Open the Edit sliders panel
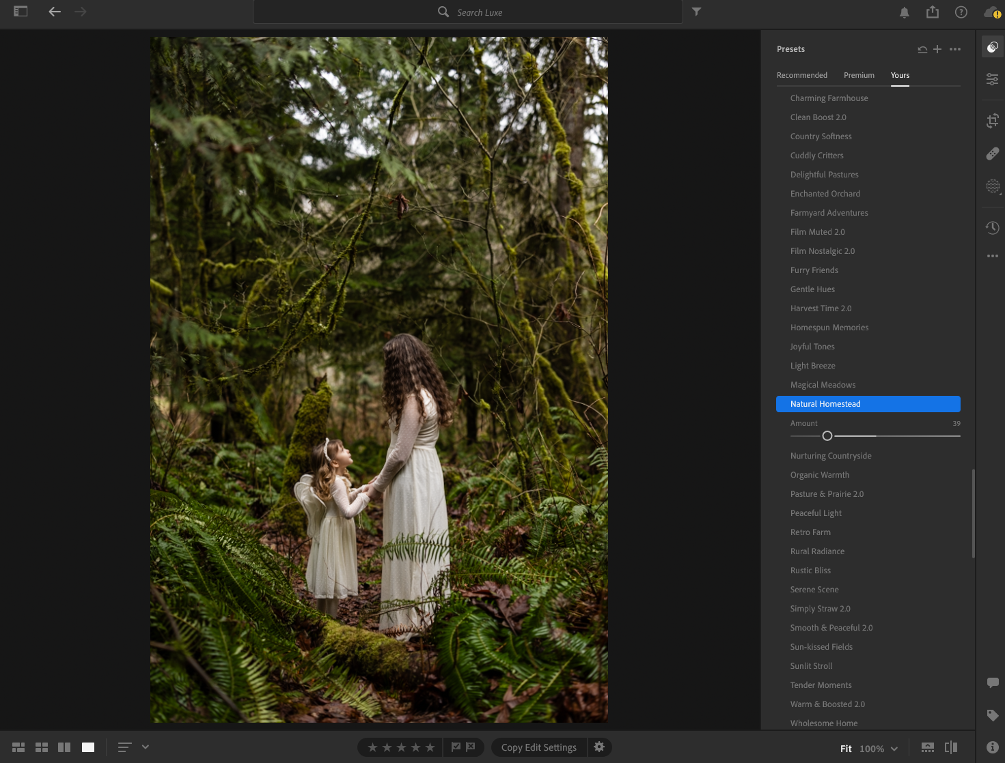Image resolution: width=1005 pixels, height=763 pixels. click(x=992, y=79)
